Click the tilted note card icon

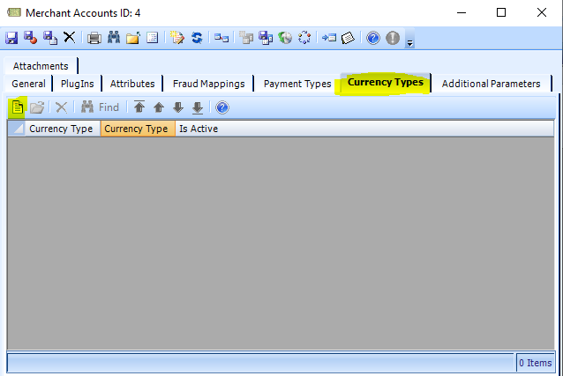pos(348,38)
